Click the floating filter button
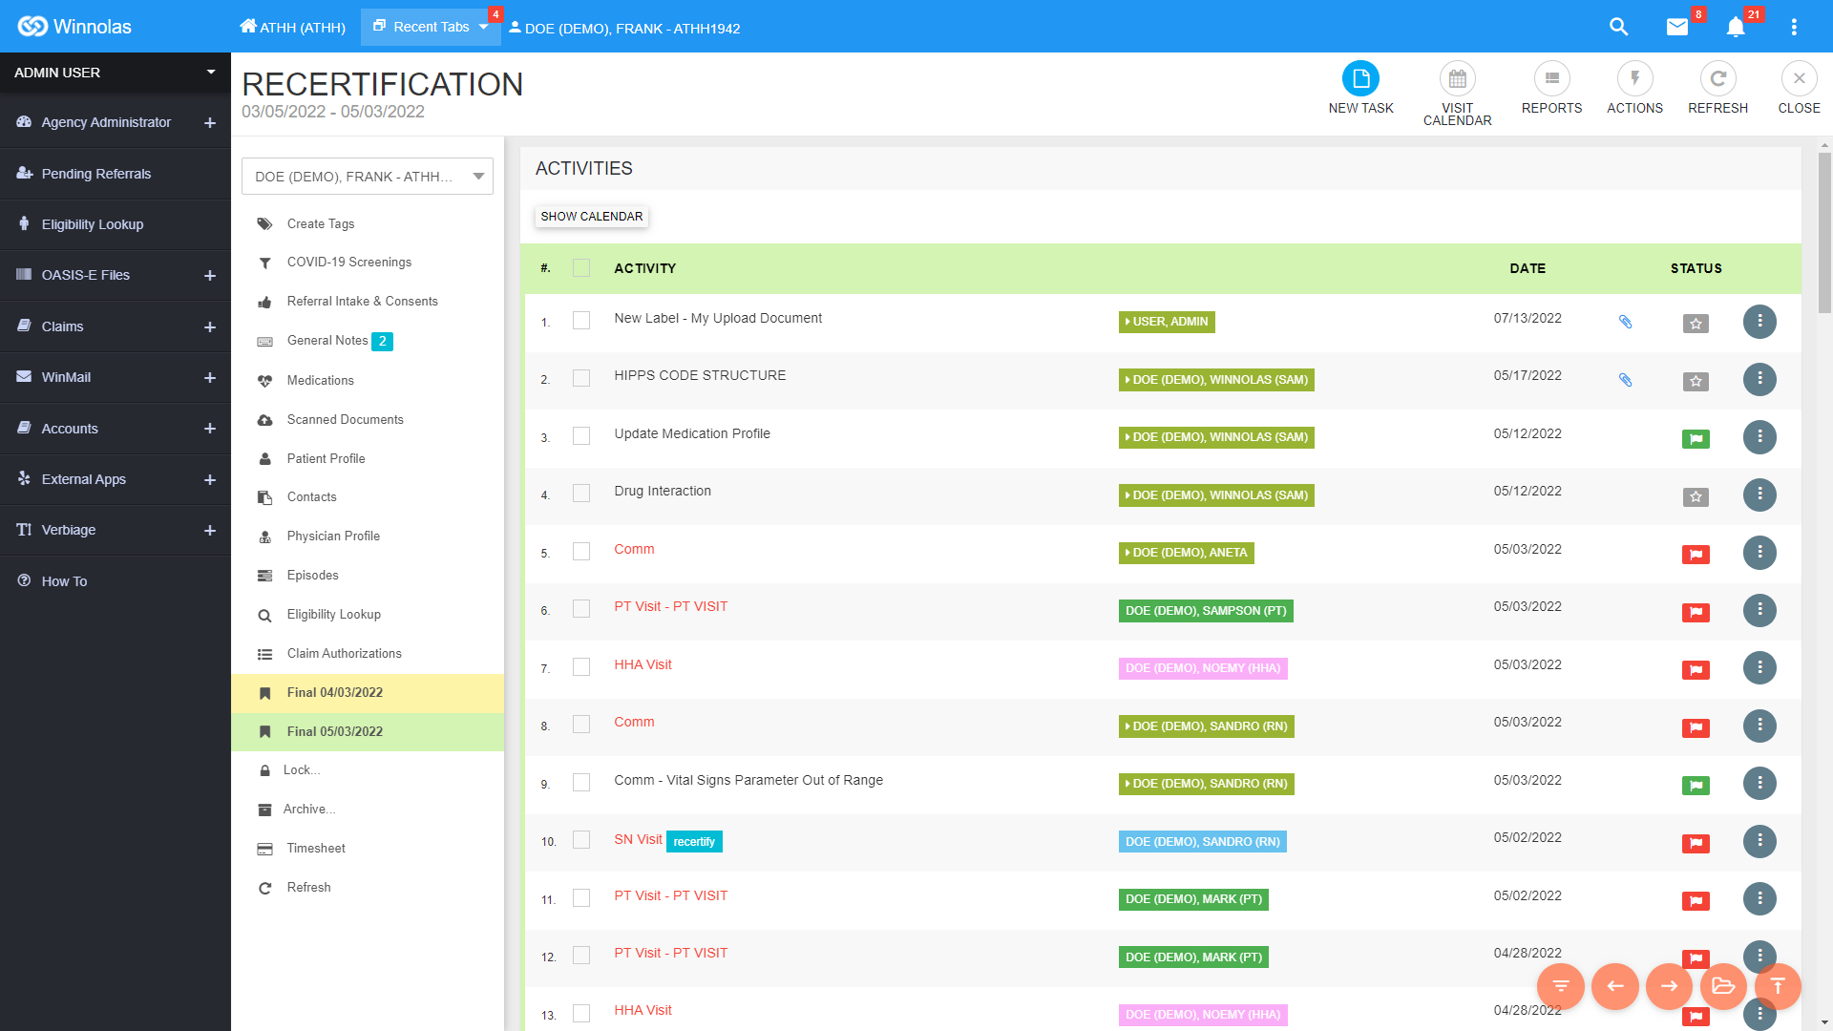 point(1561,986)
